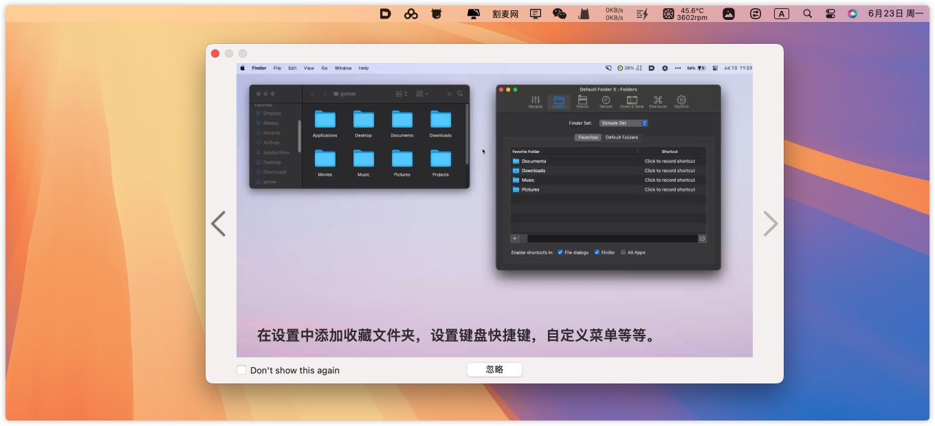Check "Don't show this again"
Image resolution: width=935 pixels, height=426 pixels.
tap(241, 370)
